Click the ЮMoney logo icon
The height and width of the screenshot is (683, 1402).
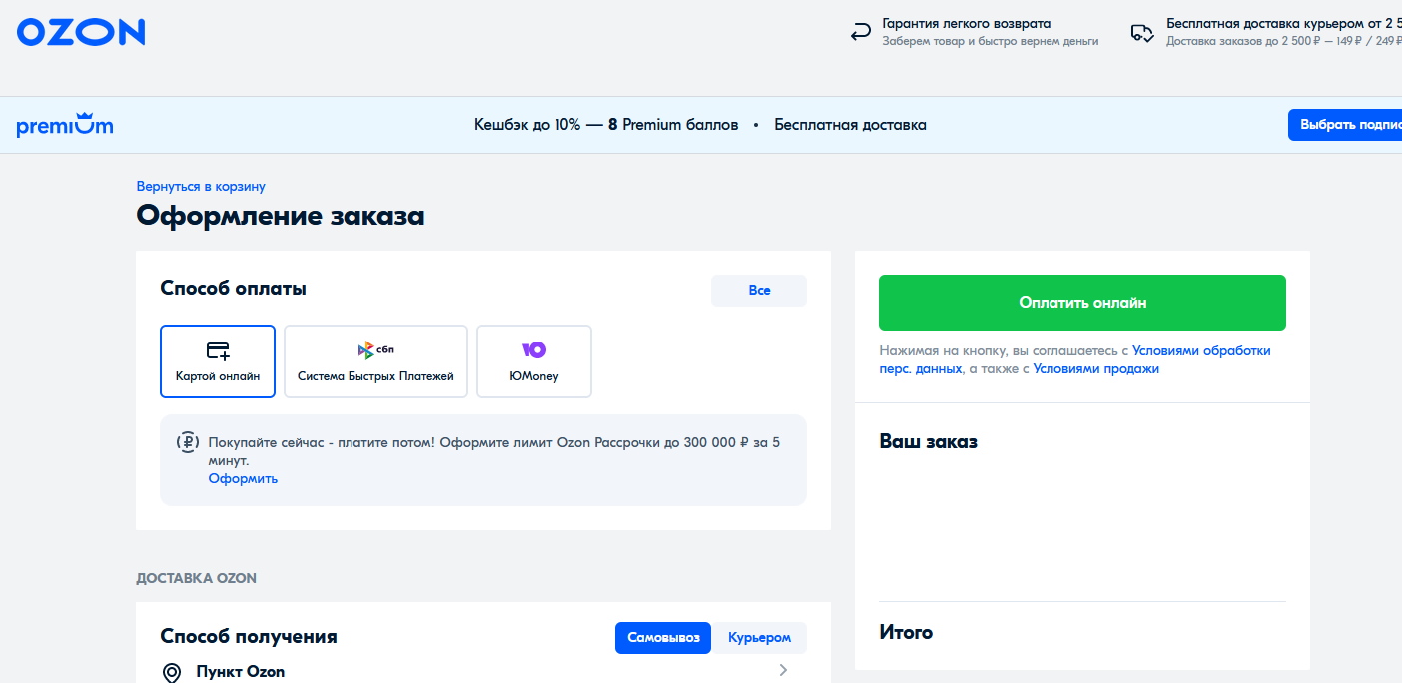[534, 349]
